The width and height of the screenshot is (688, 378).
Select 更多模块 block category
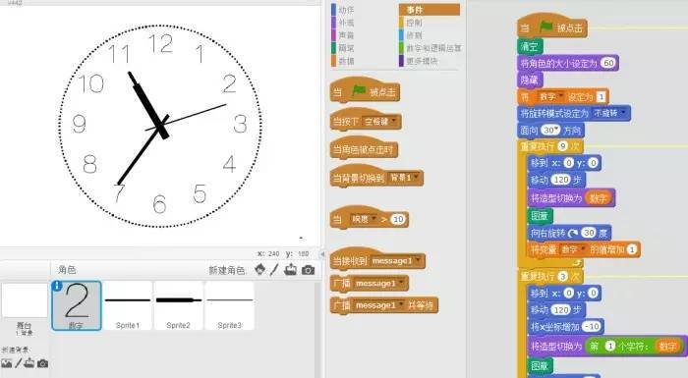click(x=418, y=61)
